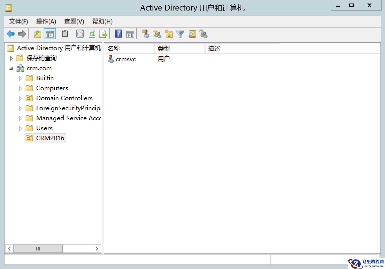Viewport: 385px width, 269px height.
Task: Open the 操作(A) menu
Action: point(46,21)
